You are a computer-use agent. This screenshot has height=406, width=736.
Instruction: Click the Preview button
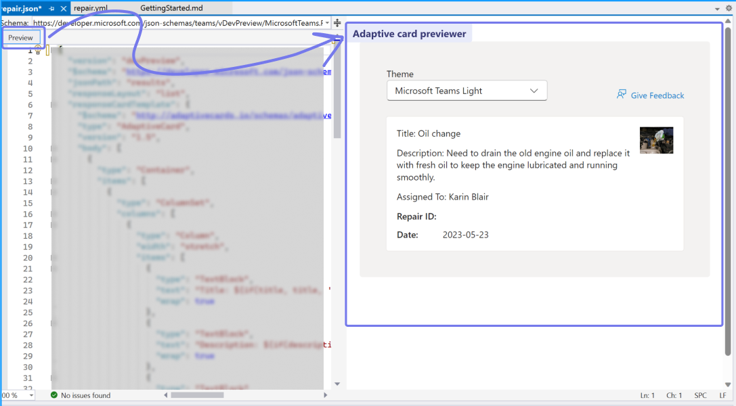click(x=21, y=37)
